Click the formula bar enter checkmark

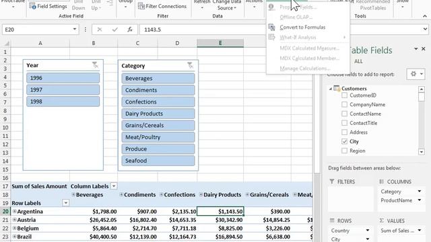tap(115, 30)
